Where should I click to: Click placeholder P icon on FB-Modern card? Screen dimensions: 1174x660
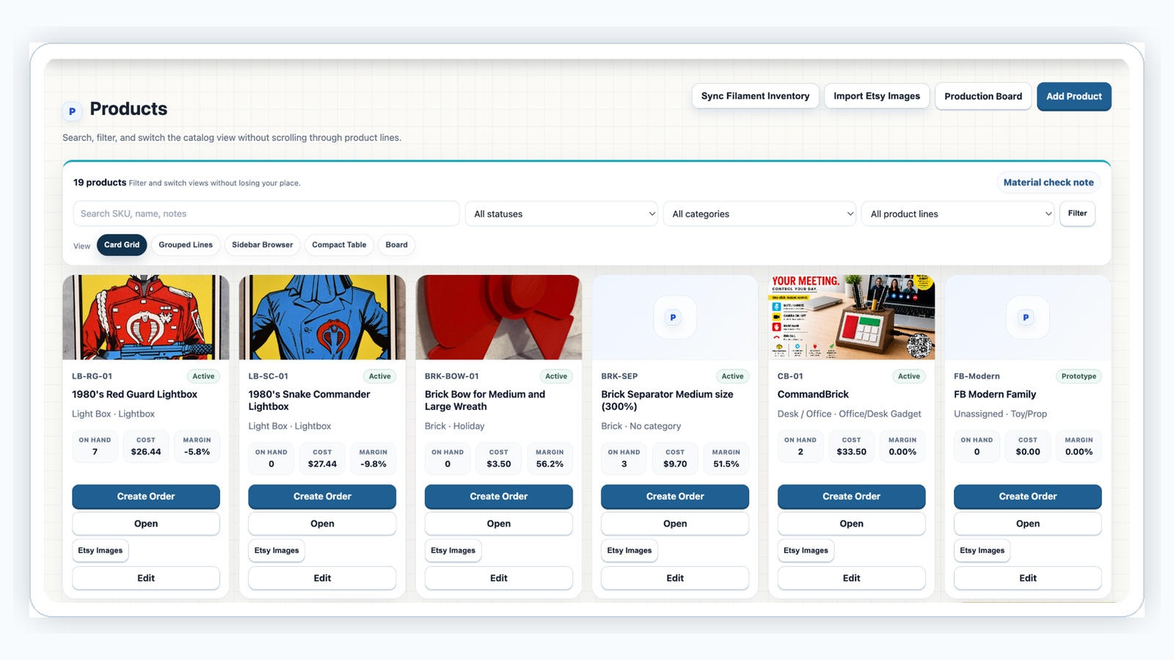coord(1027,318)
